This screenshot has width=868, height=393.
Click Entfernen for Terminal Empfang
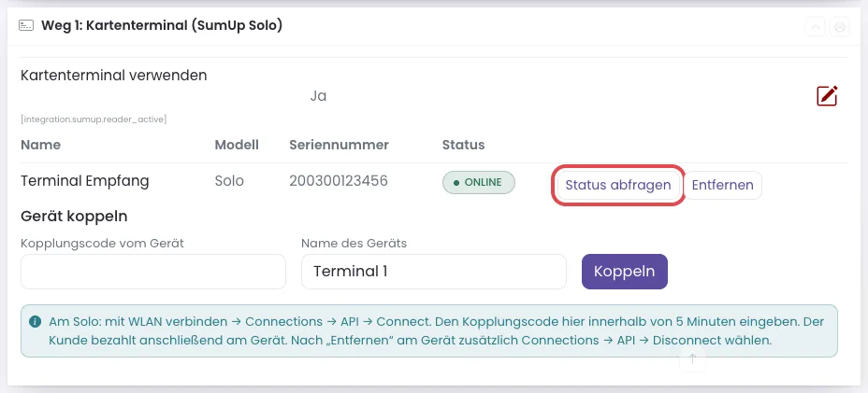coord(722,185)
